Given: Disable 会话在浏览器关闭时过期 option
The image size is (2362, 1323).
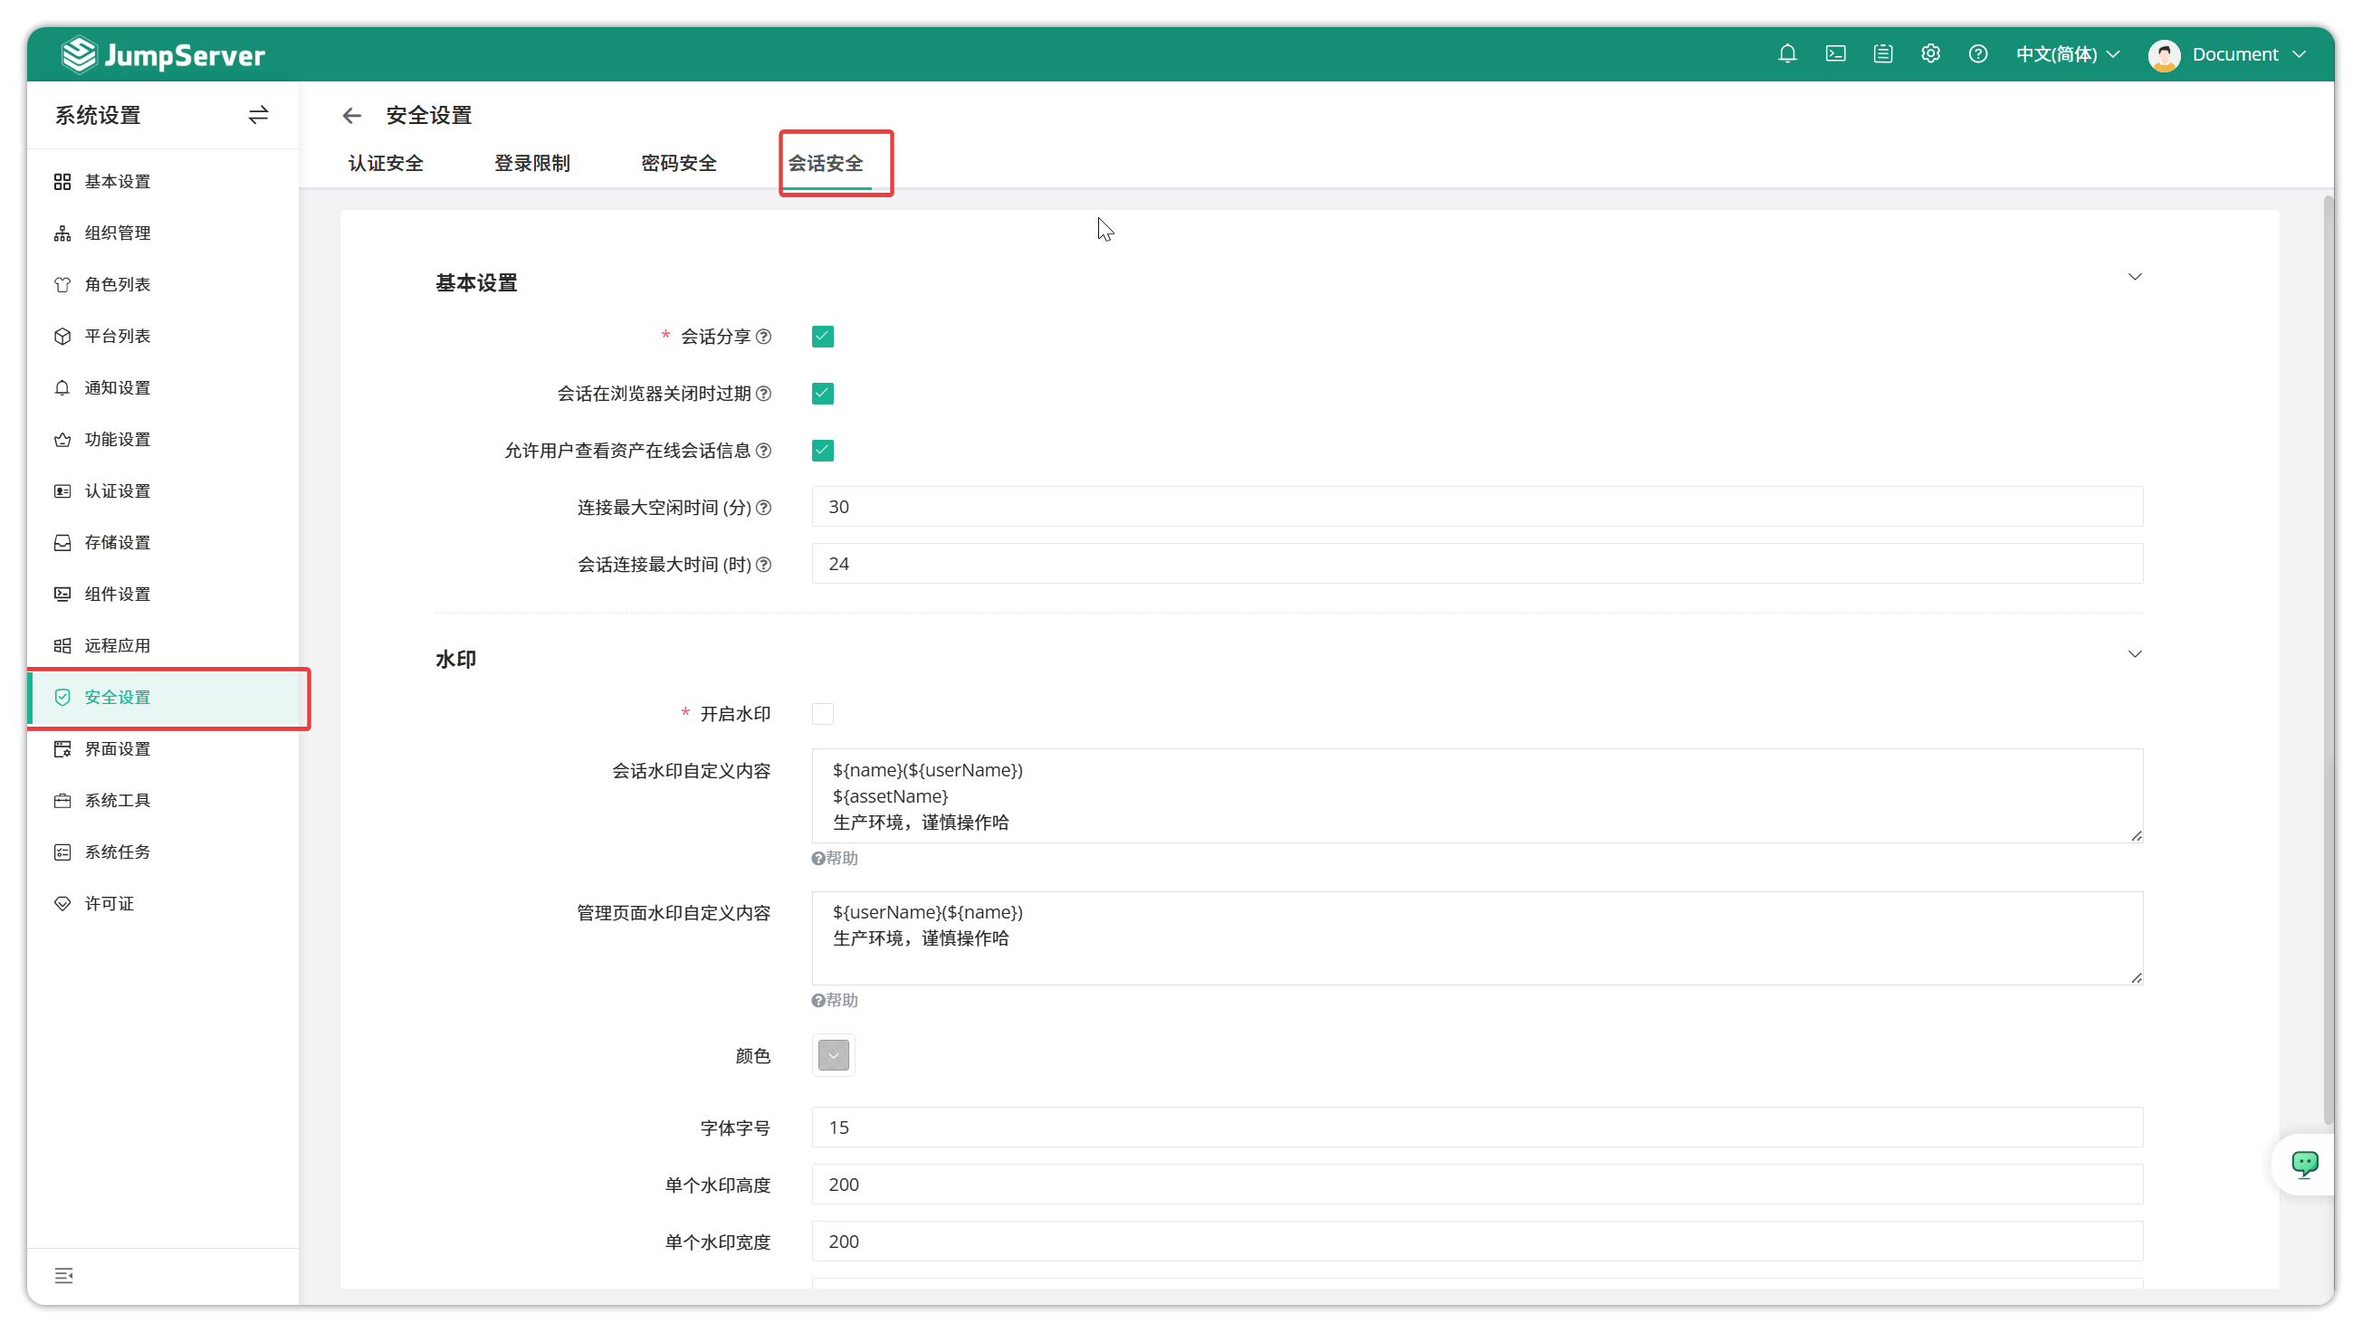Looking at the screenshot, I should click(x=821, y=393).
